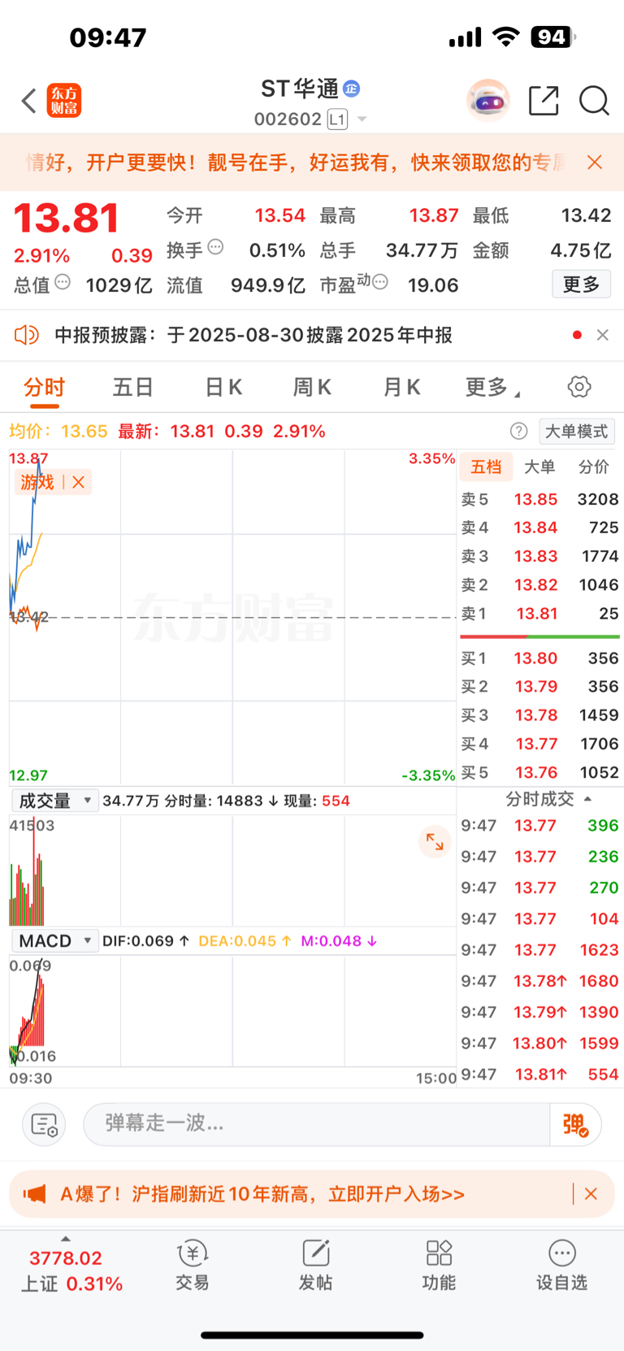Open the robot assistant avatar
Viewport: 624px width, 1351px height.
(x=487, y=101)
